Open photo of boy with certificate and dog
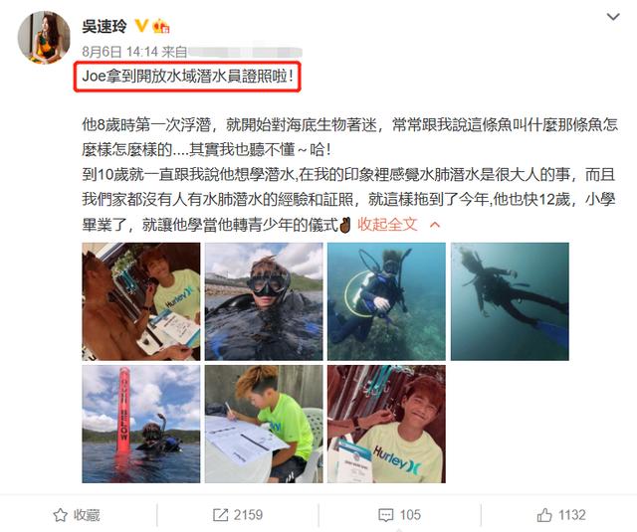Screen dimensions: 637x532 141,301
